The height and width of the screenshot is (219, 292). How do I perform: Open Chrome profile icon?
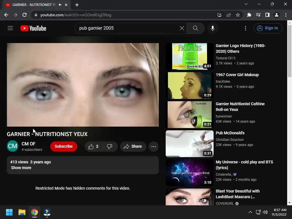coord(277,15)
